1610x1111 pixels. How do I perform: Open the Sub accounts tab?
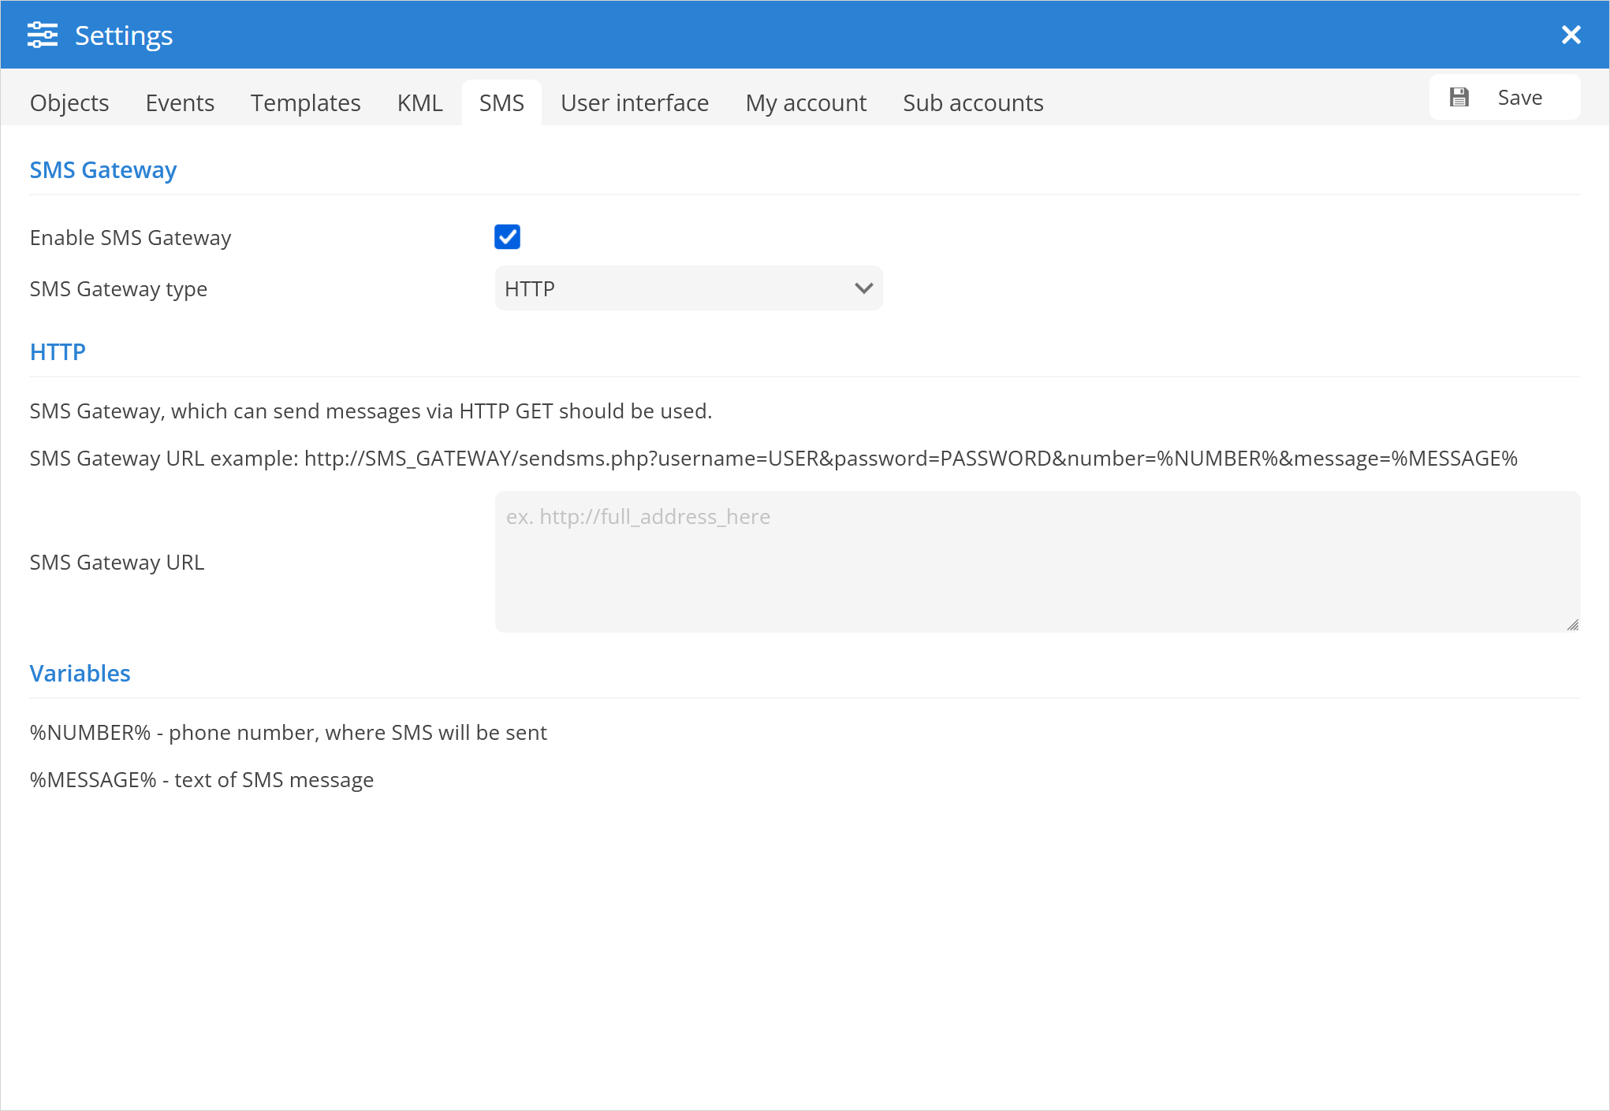tap(973, 102)
